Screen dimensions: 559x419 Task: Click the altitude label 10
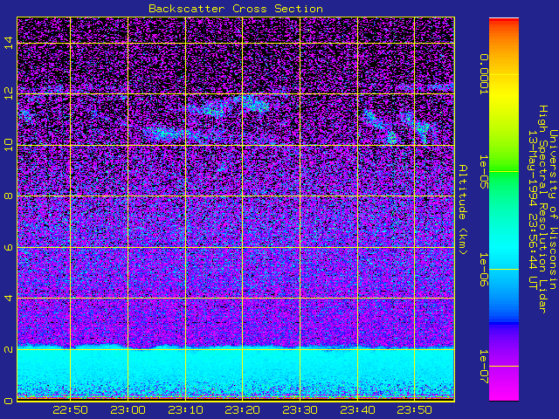pyautogui.click(x=9, y=145)
